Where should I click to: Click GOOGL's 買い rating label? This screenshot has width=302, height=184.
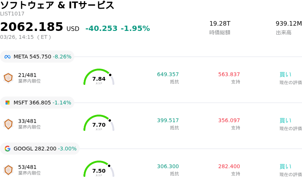285,167
